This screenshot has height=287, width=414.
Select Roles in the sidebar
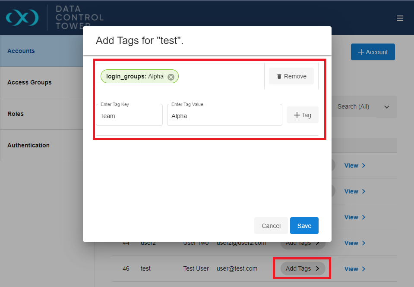coord(41,114)
